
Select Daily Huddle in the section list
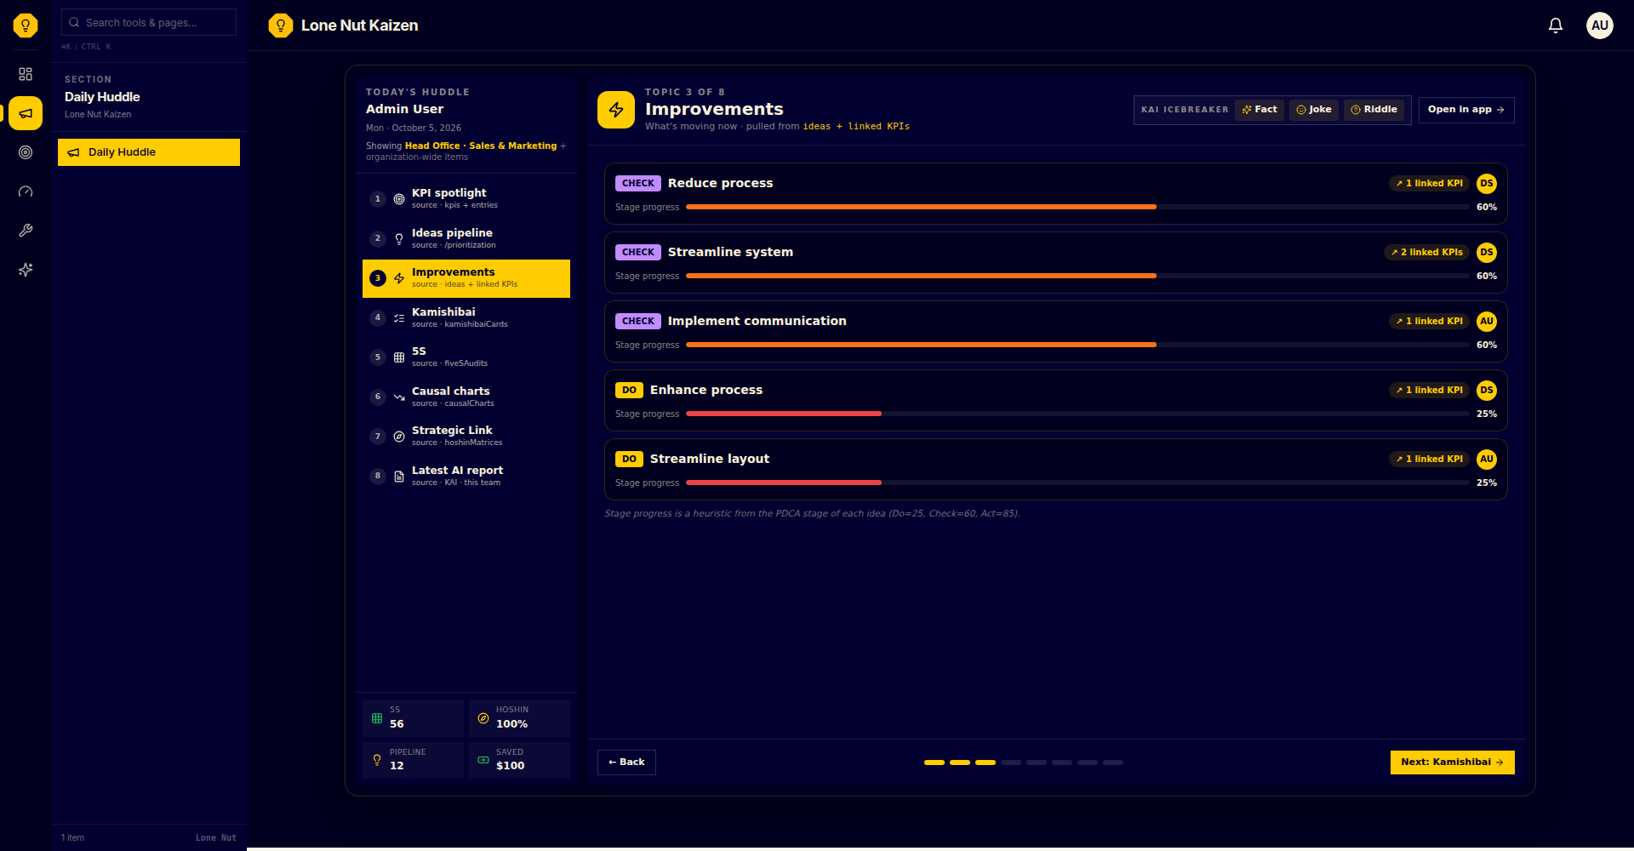(x=149, y=152)
